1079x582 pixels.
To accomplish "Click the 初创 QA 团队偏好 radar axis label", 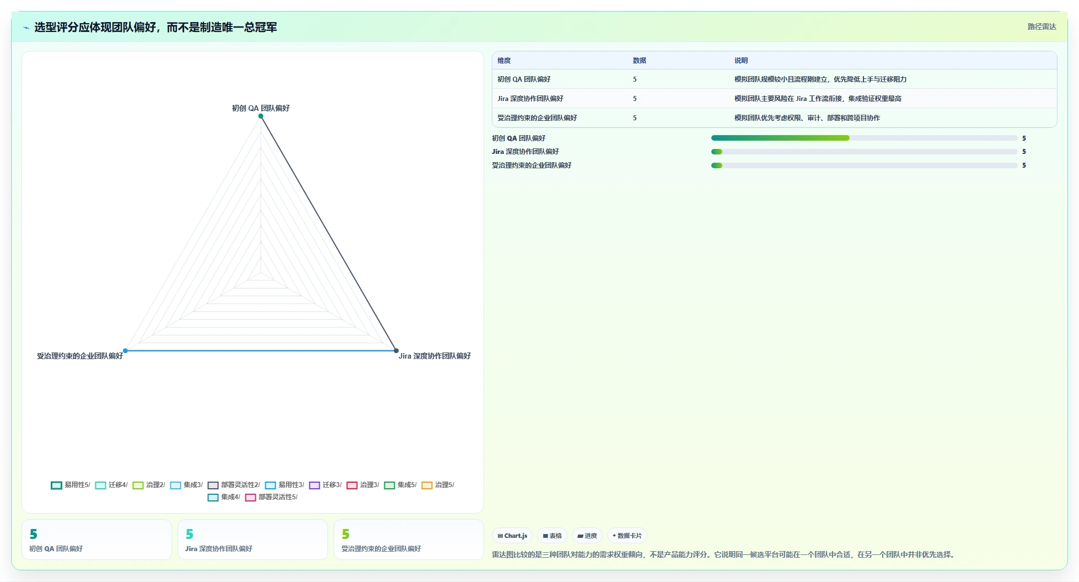I will (261, 108).
